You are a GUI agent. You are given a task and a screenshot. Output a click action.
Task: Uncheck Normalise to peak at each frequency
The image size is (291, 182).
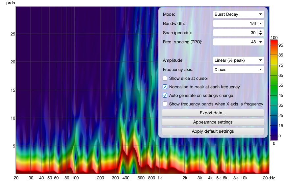pos(165,87)
